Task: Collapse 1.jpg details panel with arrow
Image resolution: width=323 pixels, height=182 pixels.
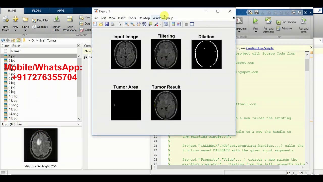Action: click(78, 124)
